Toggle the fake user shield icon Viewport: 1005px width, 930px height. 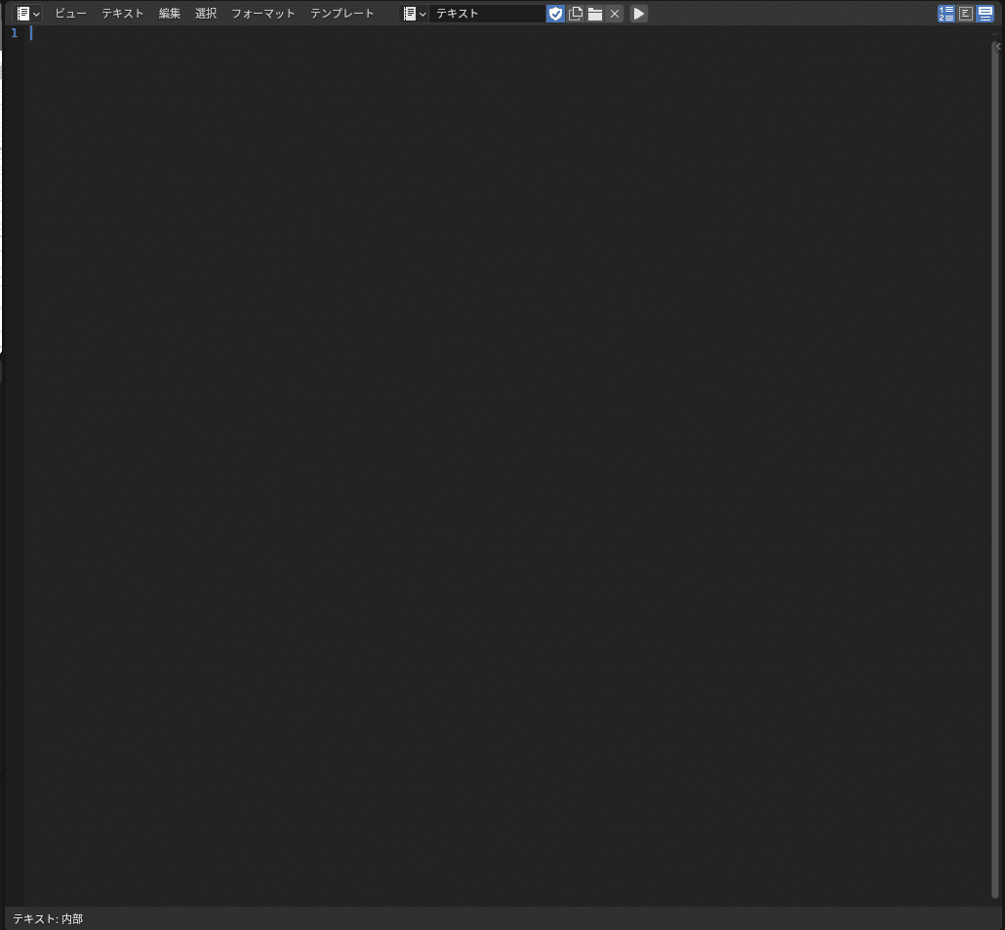click(556, 14)
